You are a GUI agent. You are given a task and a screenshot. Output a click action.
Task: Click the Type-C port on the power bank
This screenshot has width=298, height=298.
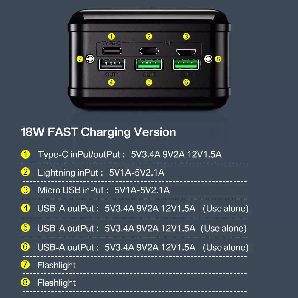[111, 51]
